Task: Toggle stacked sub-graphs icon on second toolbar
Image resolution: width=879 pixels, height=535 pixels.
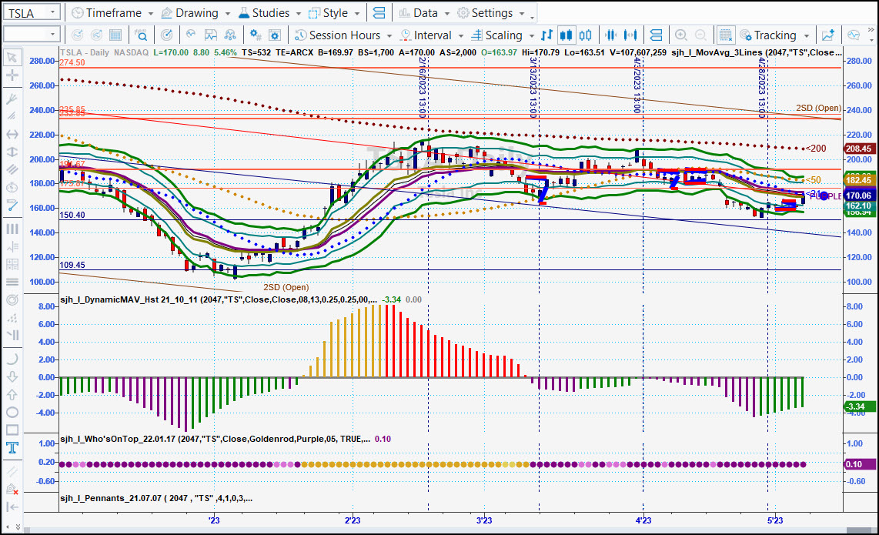Action: (x=656, y=35)
